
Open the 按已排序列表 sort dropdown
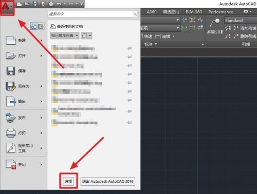tap(65, 35)
